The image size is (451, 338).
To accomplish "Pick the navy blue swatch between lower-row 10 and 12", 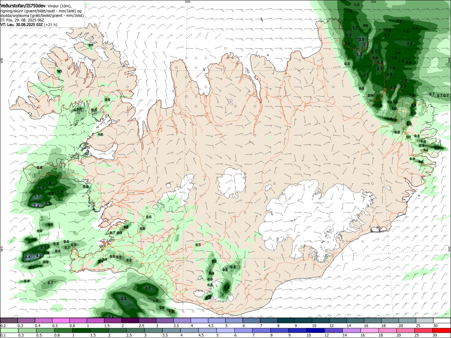I will point(315,330).
